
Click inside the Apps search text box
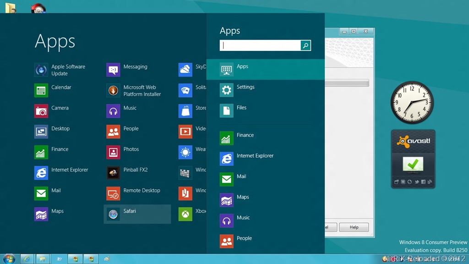(260, 45)
